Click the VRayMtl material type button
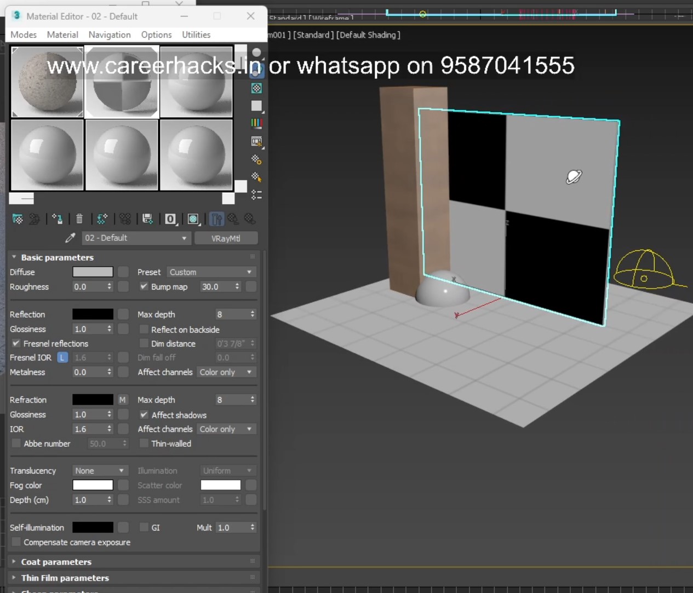 tap(226, 238)
